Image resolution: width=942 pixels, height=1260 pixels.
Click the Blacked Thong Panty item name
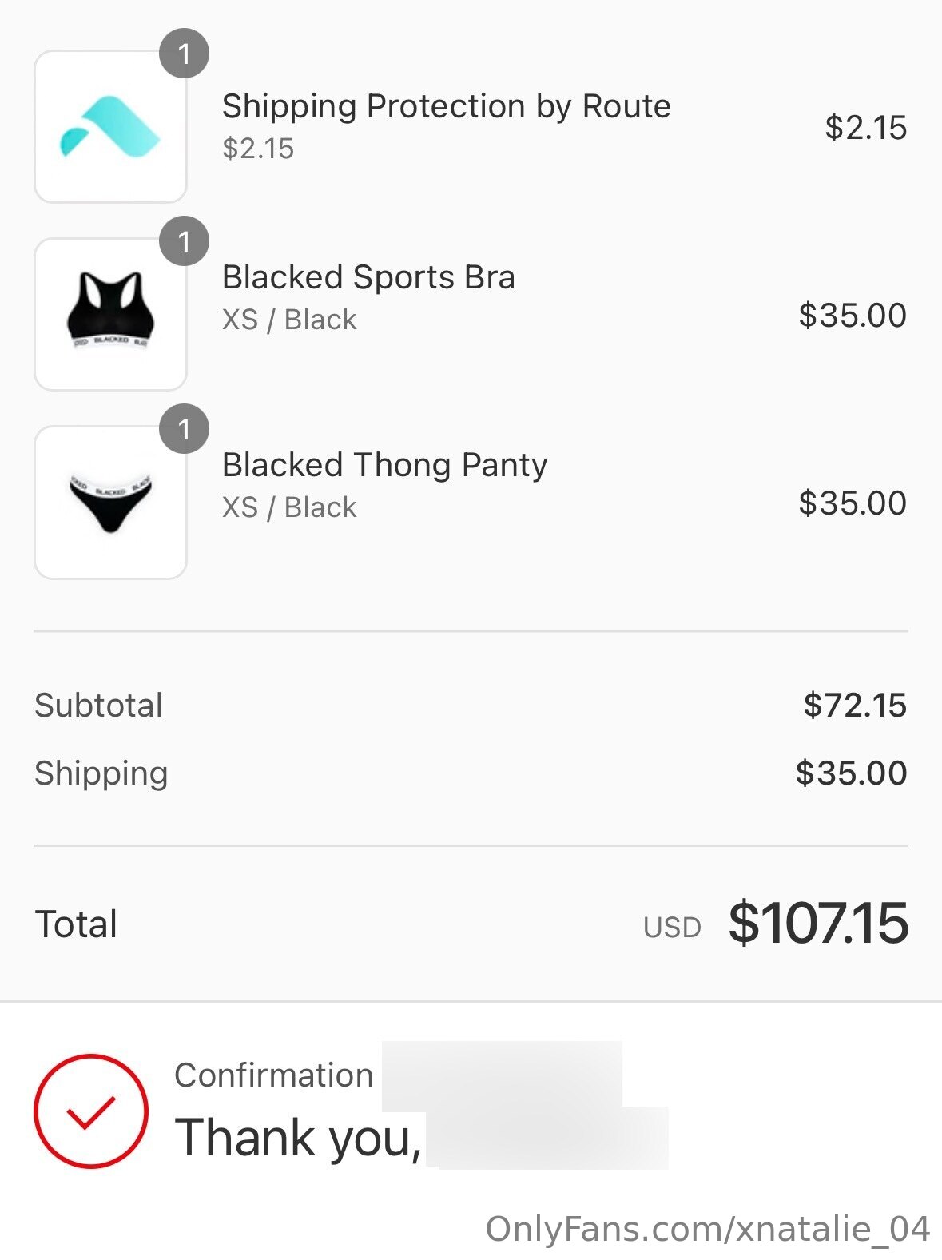(384, 465)
